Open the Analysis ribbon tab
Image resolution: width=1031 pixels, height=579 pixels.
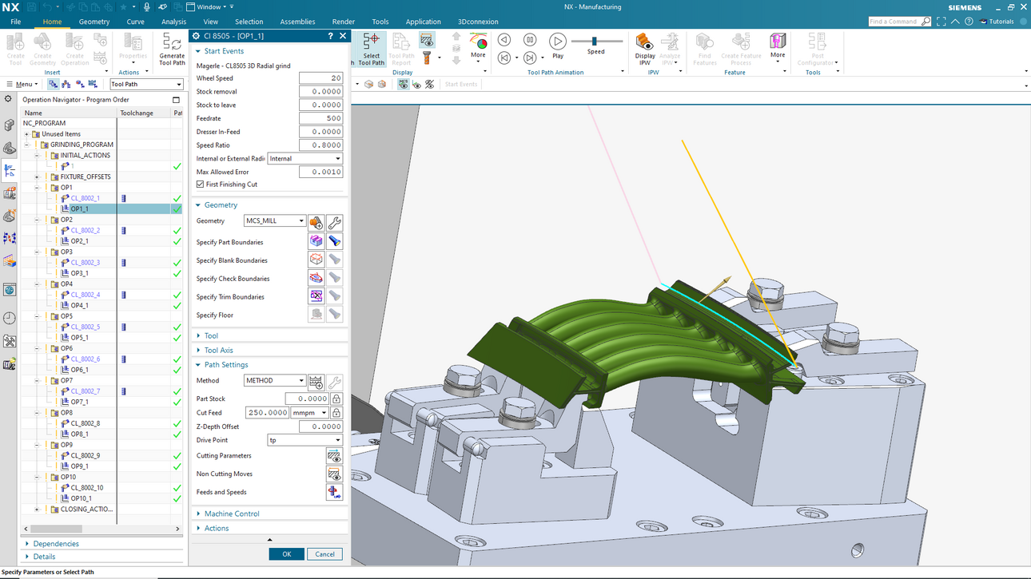pos(173,22)
